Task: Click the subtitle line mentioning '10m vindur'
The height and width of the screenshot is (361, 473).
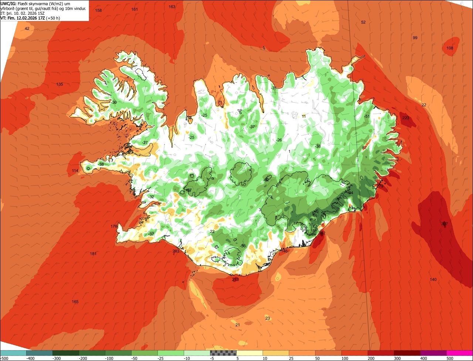Action: [44, 8]
